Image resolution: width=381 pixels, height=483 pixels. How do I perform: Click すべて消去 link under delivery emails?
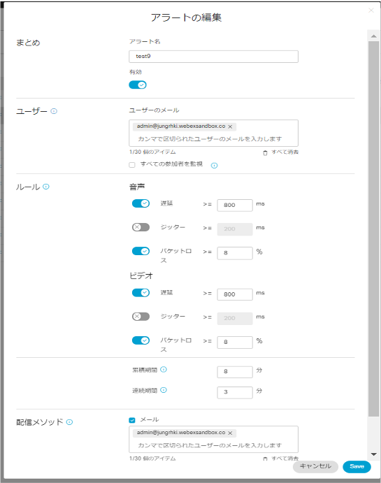[x=285, y=459]
